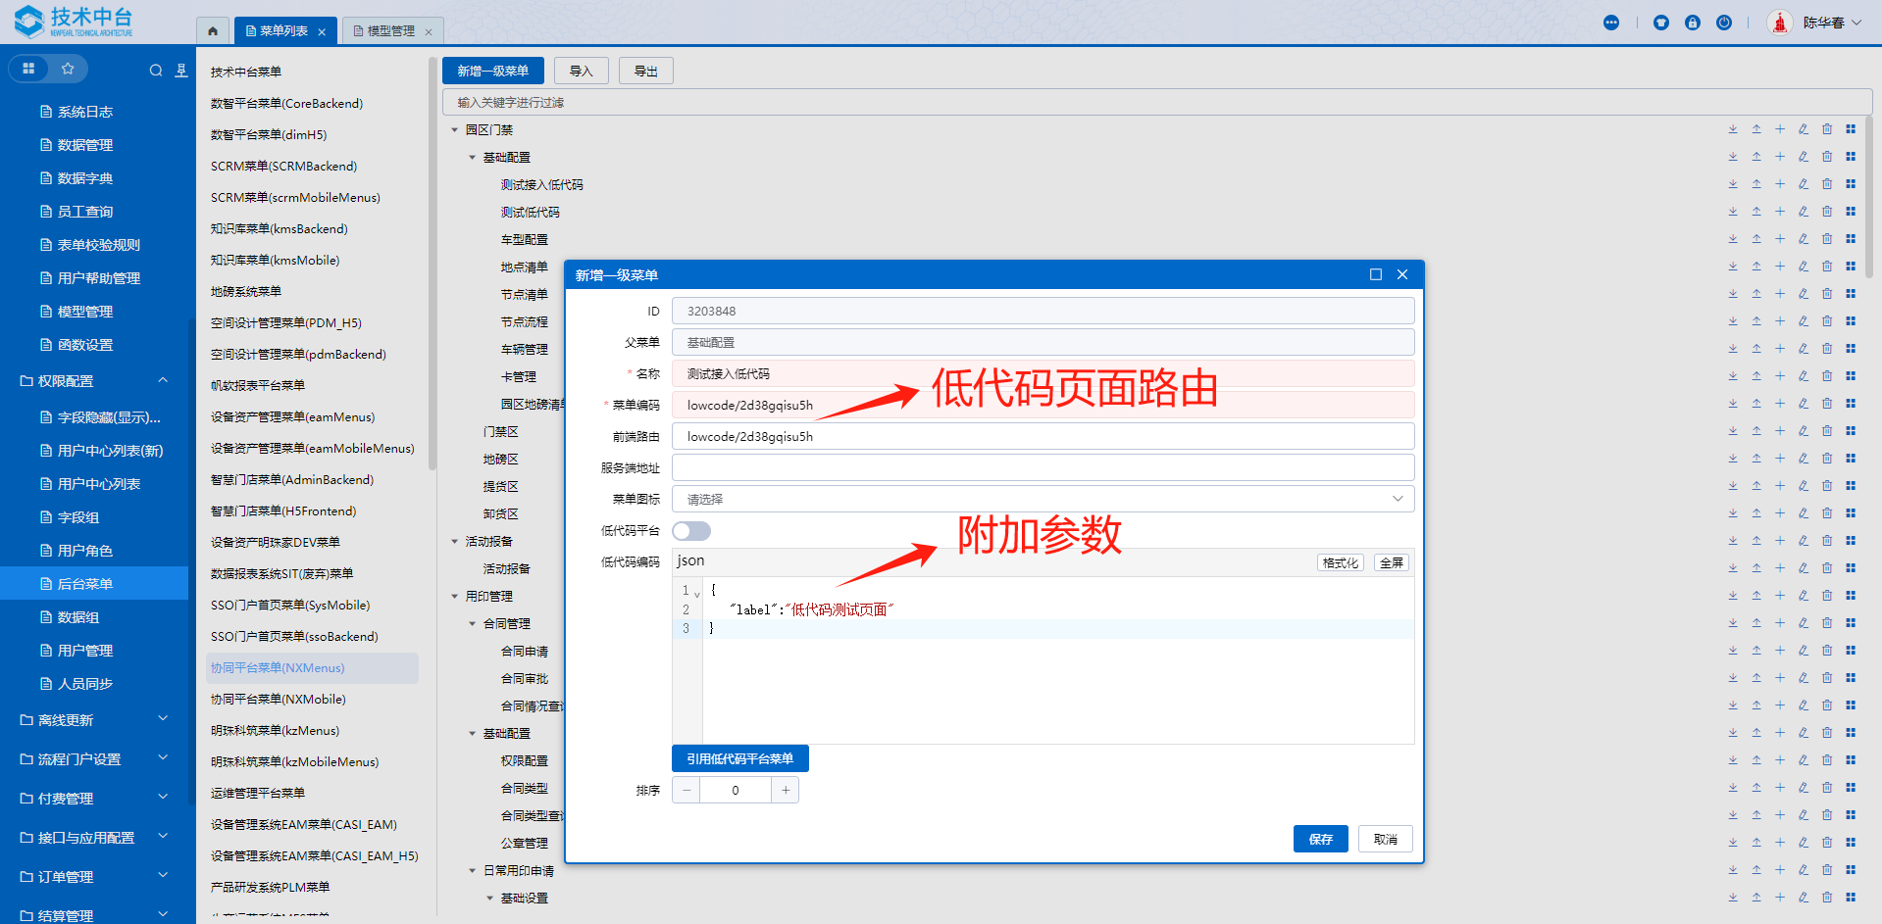Increase 排序 value with plus button

pos(785,790)
